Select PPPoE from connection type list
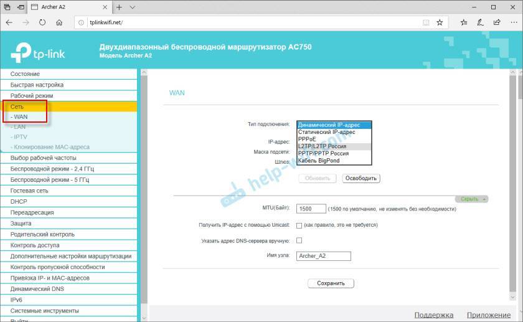Screen dimensions: 523x322 308,140
